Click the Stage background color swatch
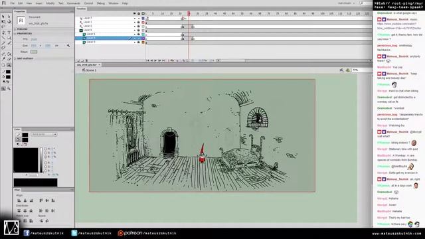Image resolution: width=425 pixels, height=239 pixels. coord(34,52)
